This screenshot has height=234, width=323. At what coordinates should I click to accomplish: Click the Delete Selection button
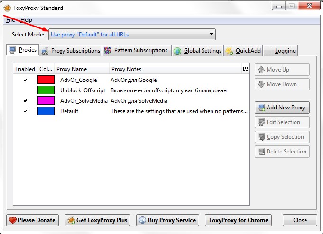282,152
